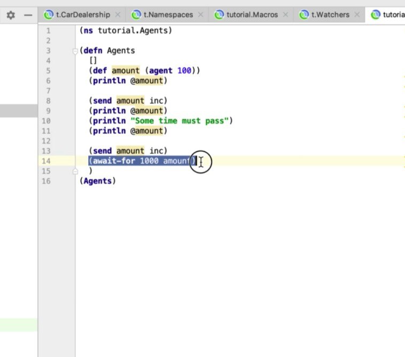The height and width of the screenshot is (357, 405).
Task: Click "1000" on line 14
Action: click(149, 161)
